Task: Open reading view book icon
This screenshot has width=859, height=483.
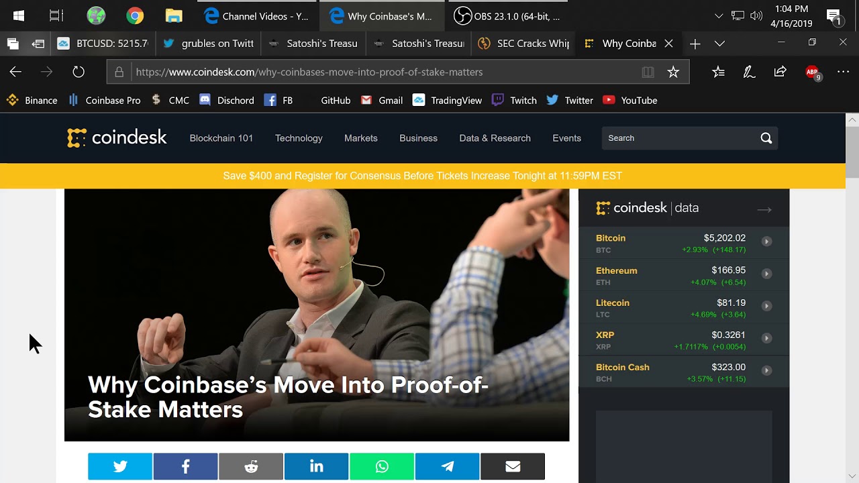Action: point(648,72)
